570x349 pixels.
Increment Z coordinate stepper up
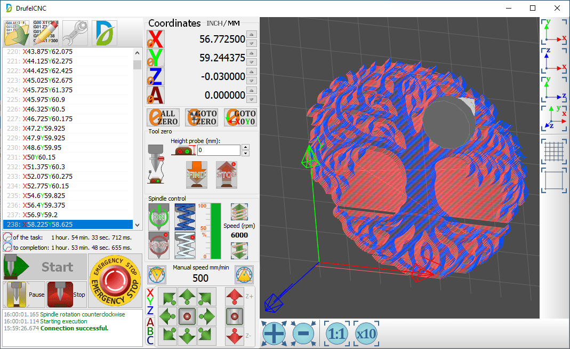252,72
